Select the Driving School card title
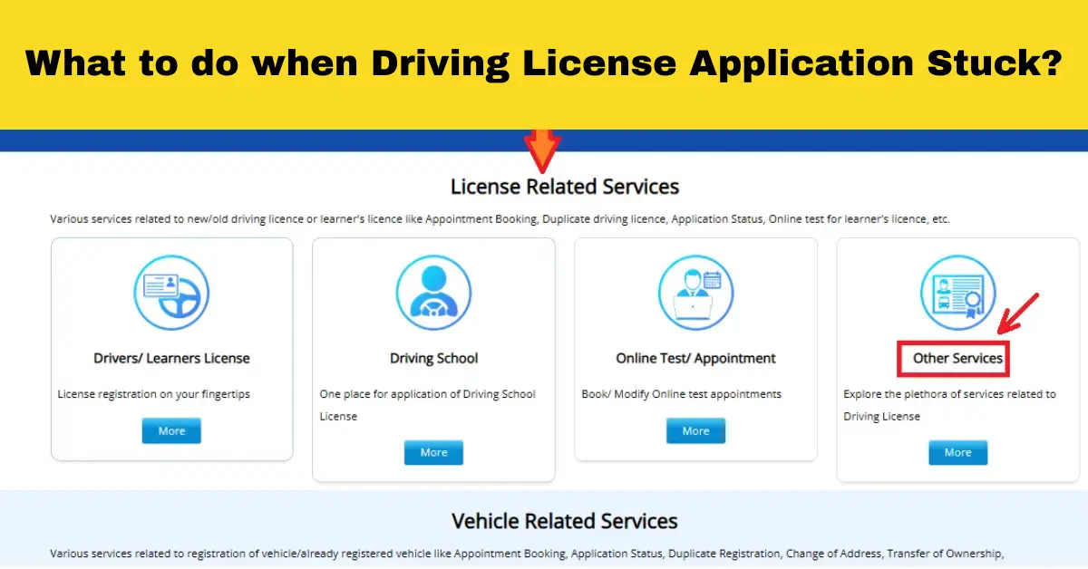The image size is (1088, 569). tap(433, 358)
